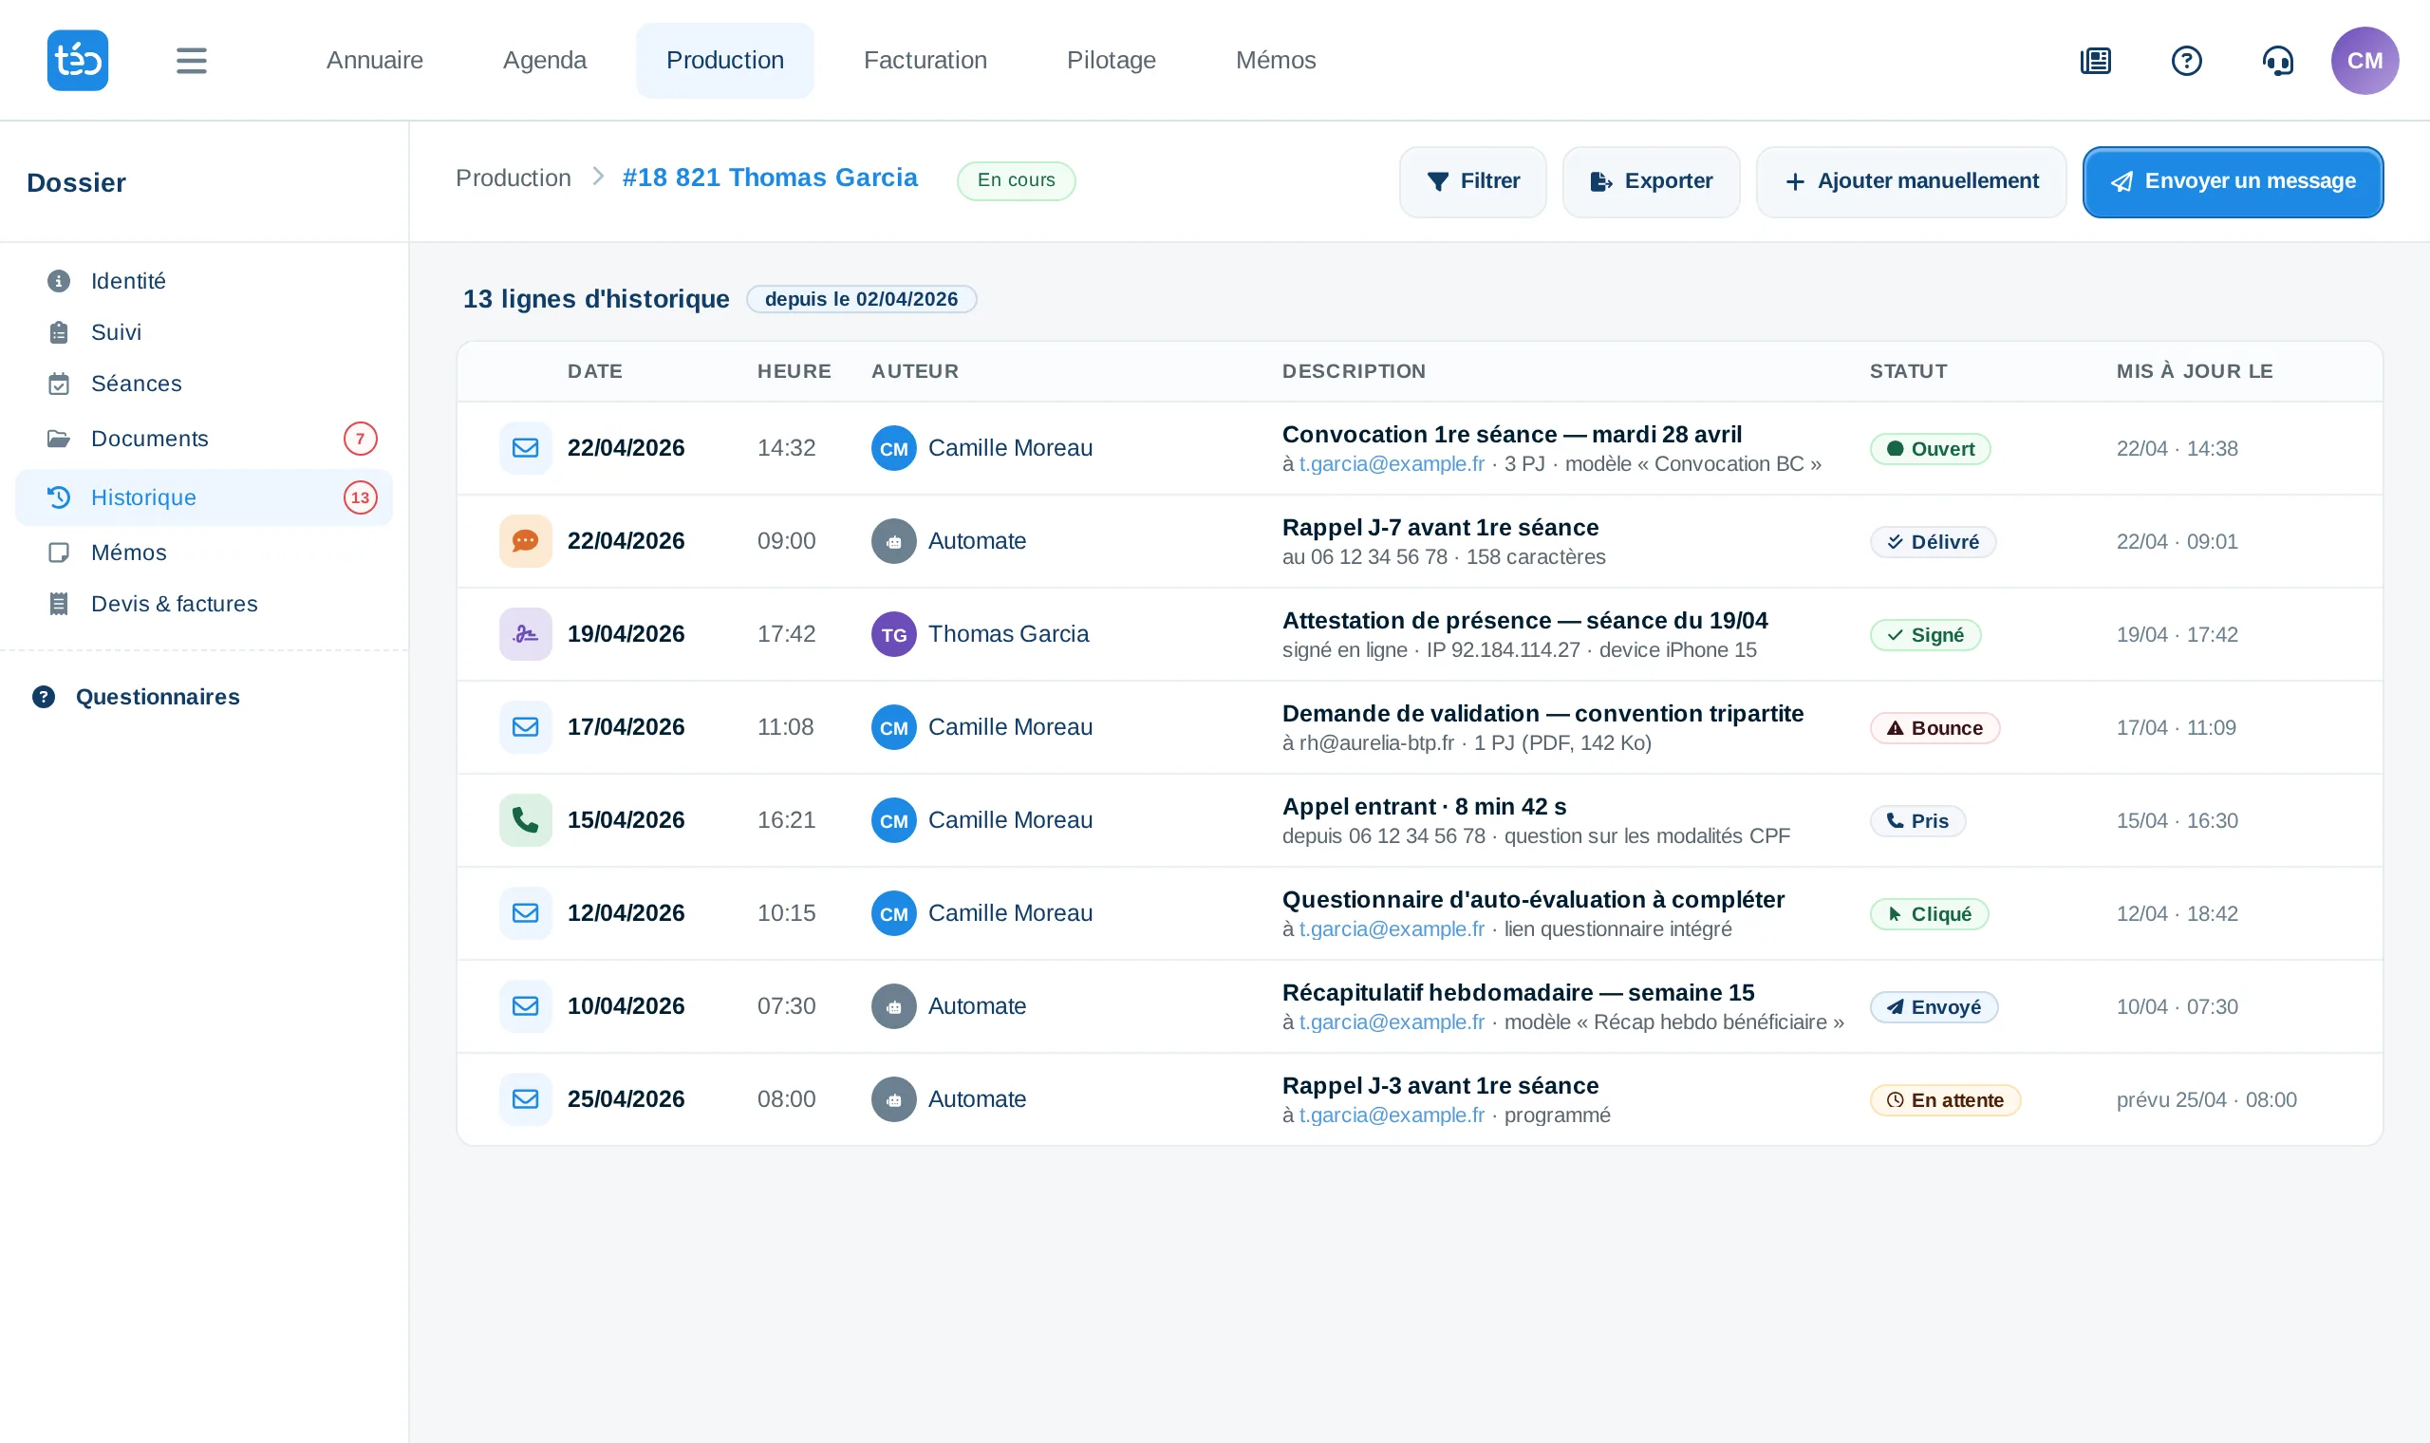Click the #18 821 Thomas Garcia breadcrumb

pyautogui.click(x=770, y=178)
